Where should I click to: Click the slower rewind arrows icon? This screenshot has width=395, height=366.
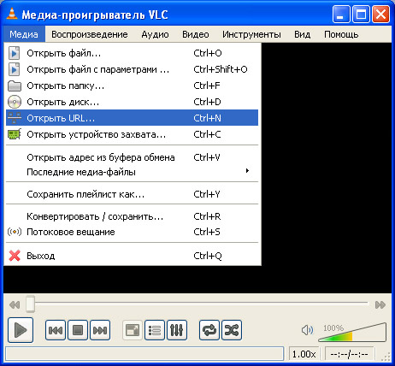15,304
